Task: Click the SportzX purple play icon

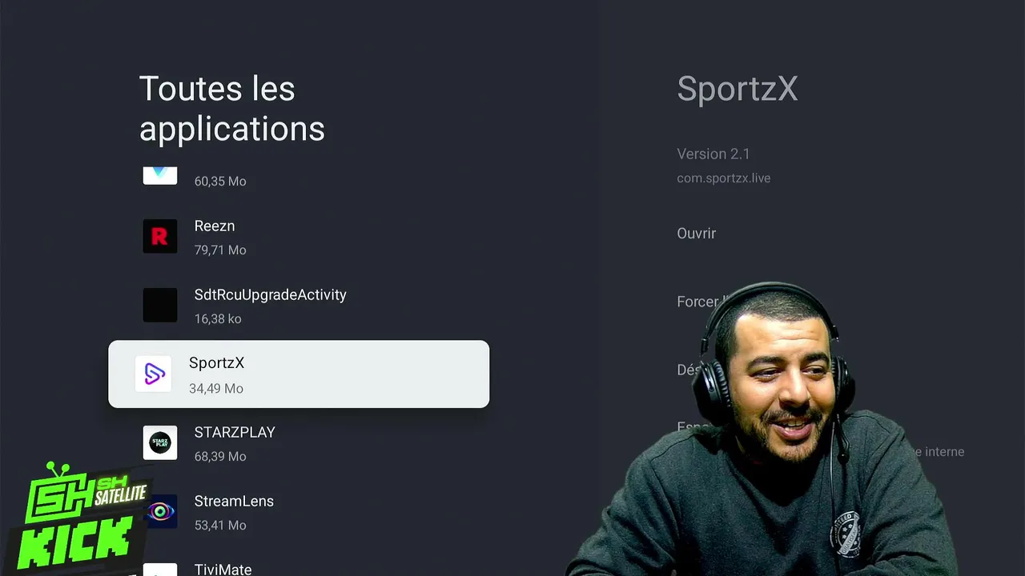Action: pyautogui.click(x=154, y=374)
